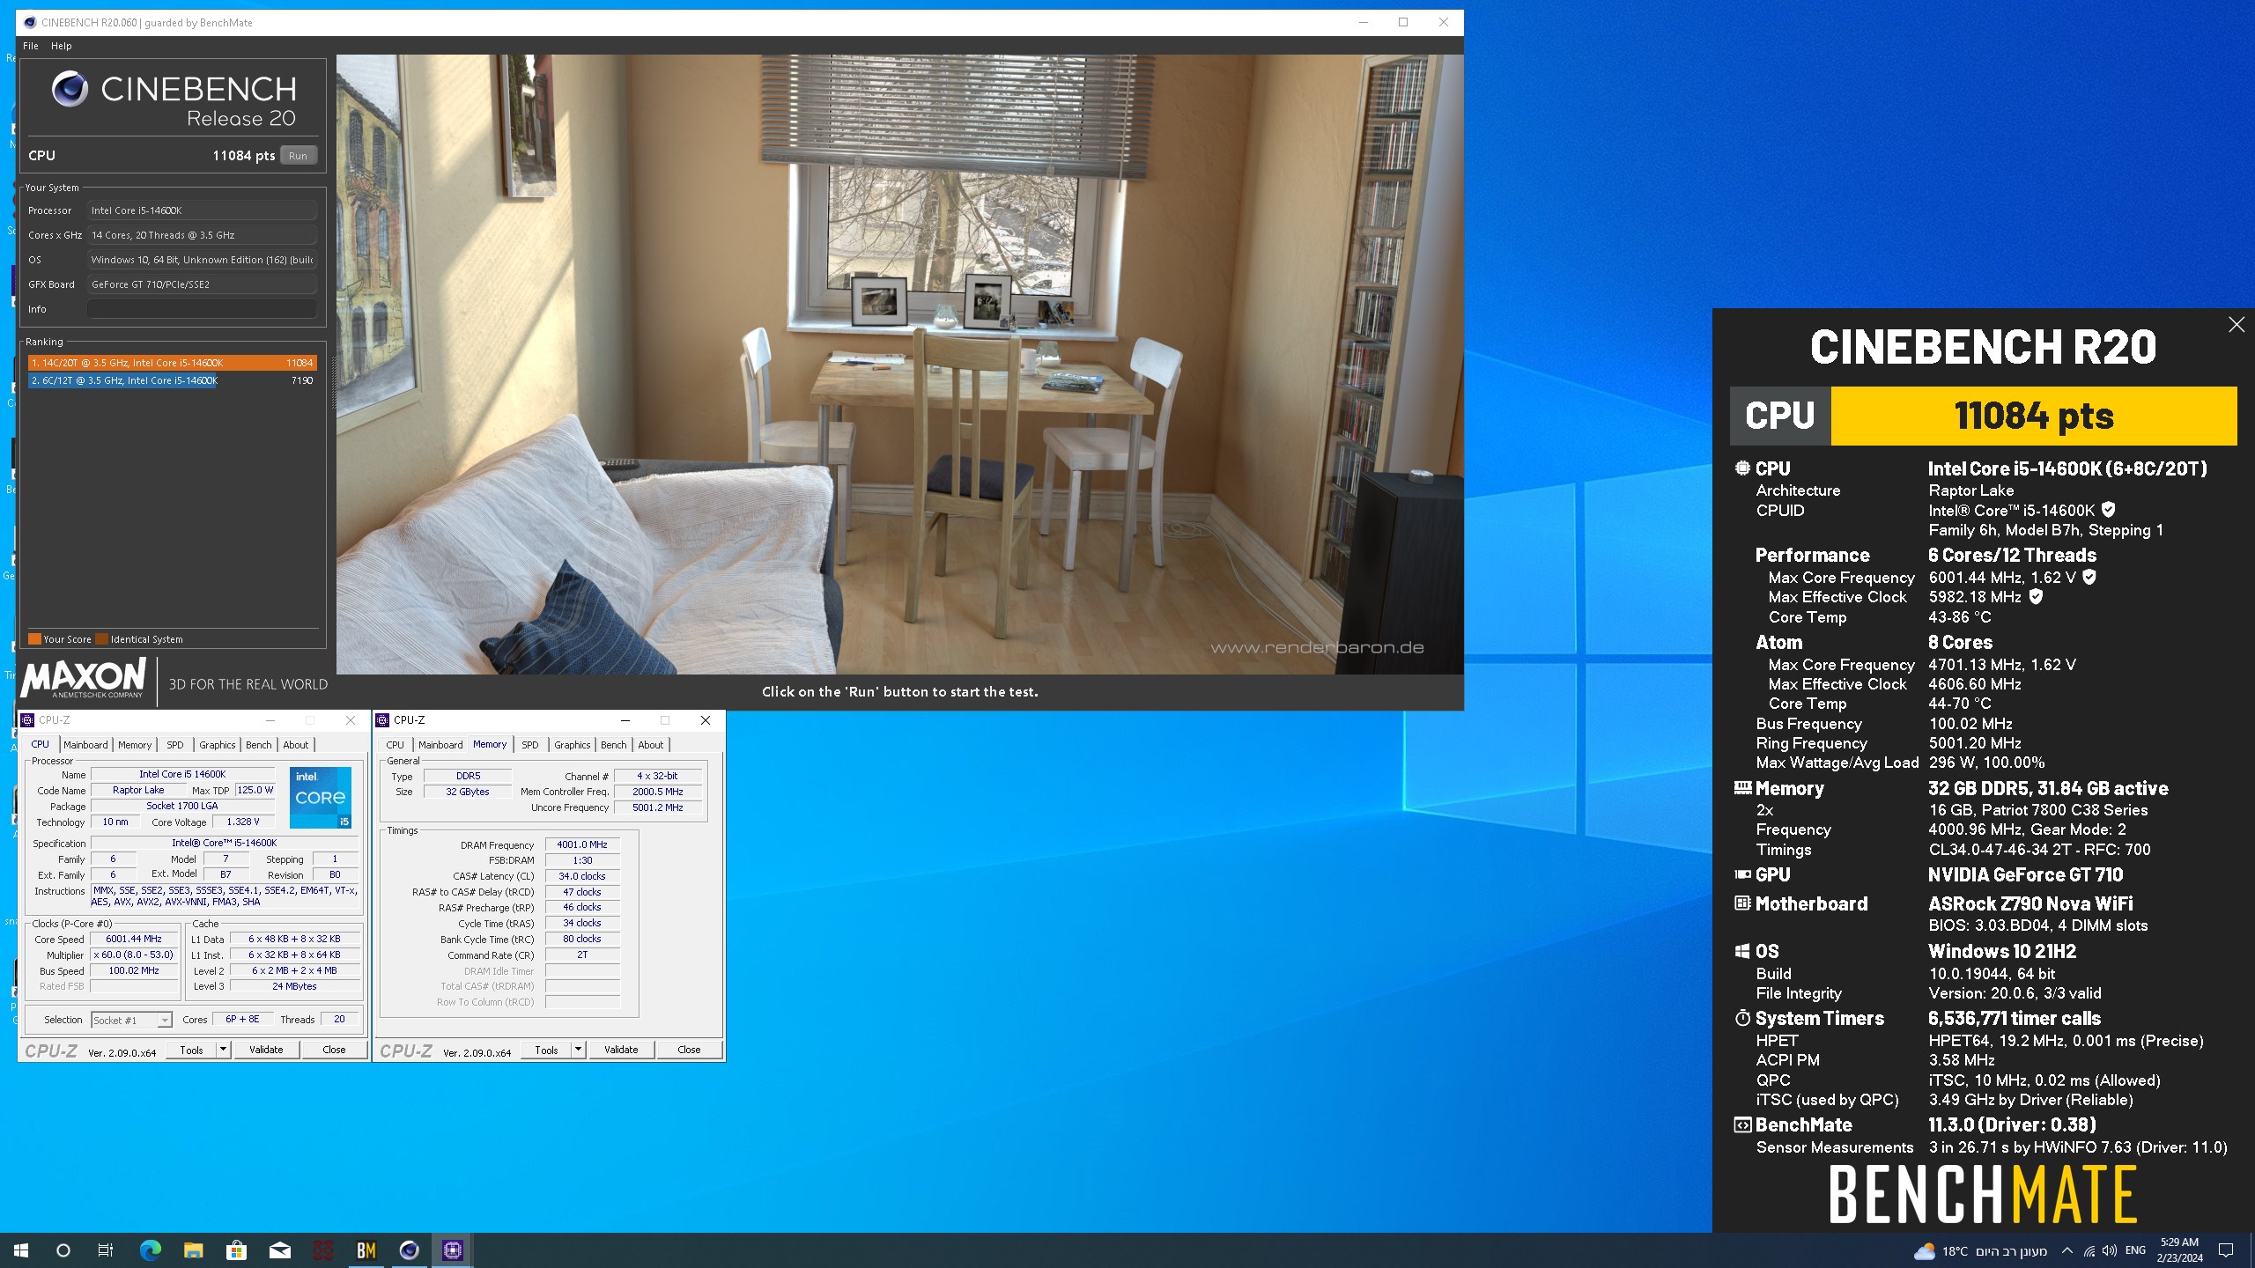
Task: Open Mainboard tab in CPU-Z processor window
Action: [x=85, y=744]
